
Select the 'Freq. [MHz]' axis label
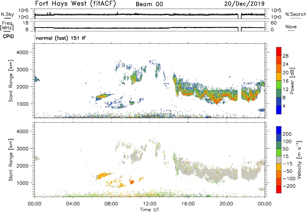(7, 26)
